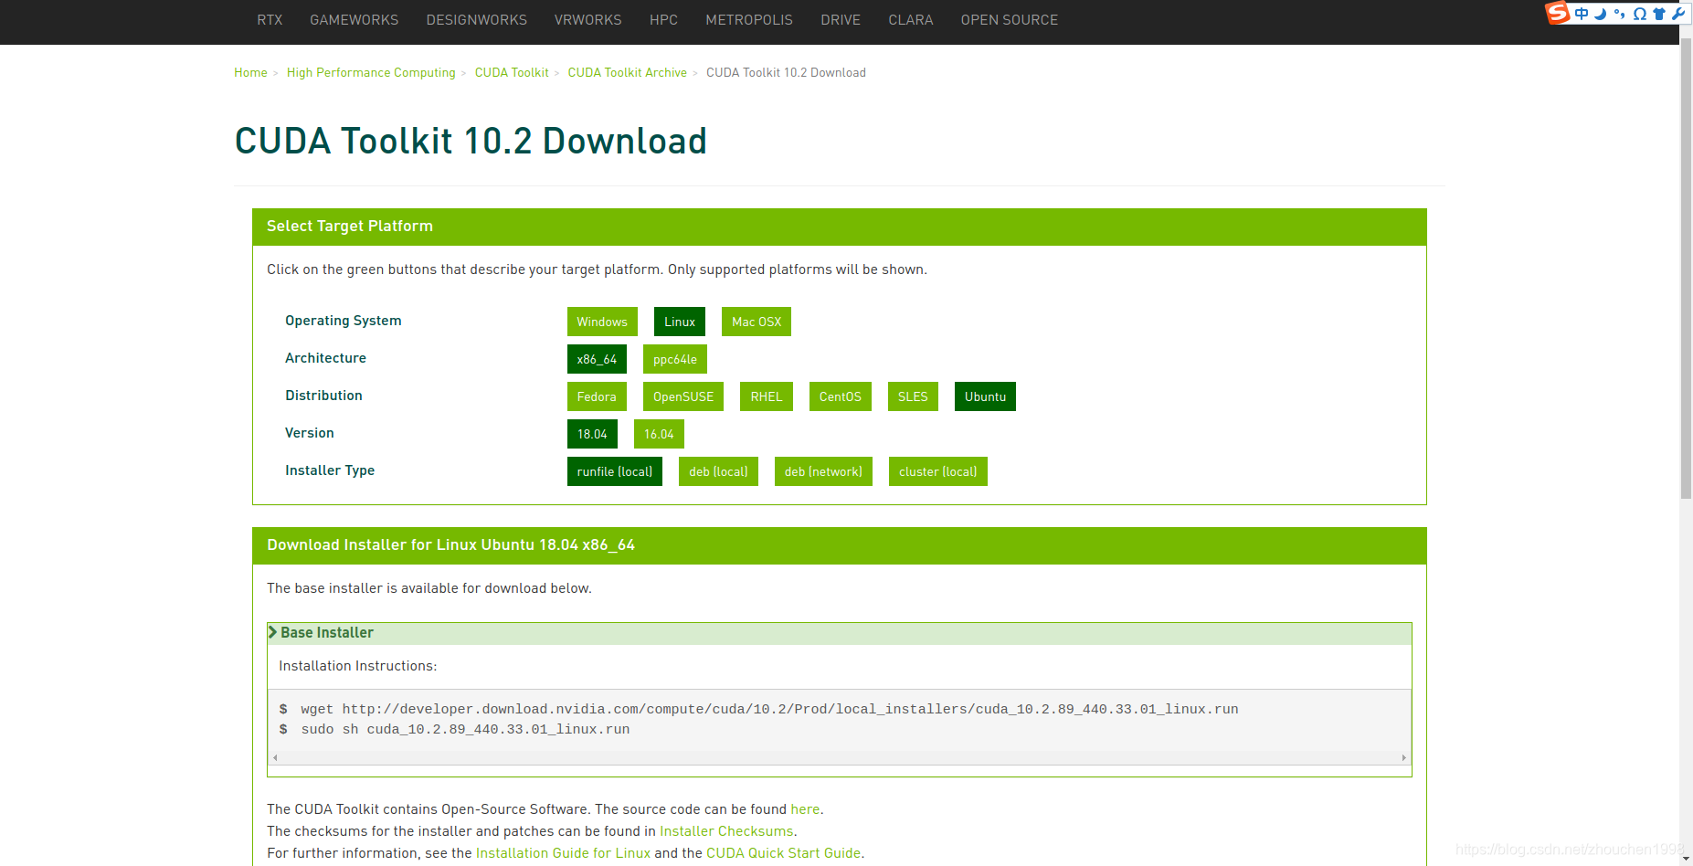Viewport: 1693px width, 866px height.
Task: Open the DRIVE menu
Action: coord(841,20)
